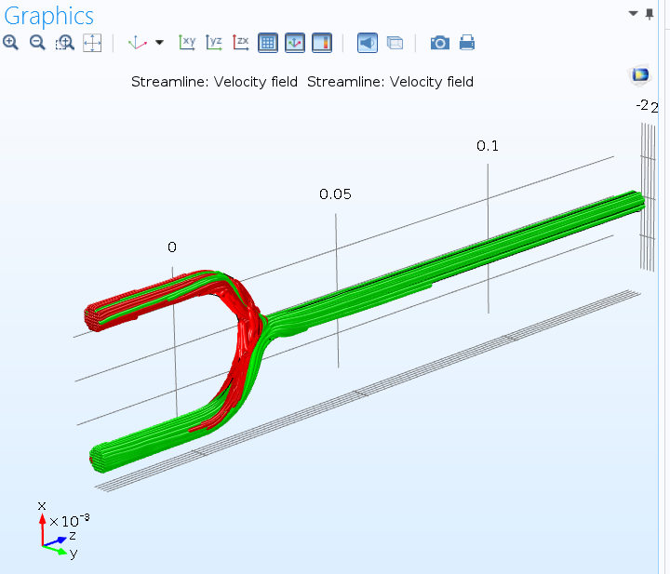Click the Zoom Out magnifier icon
This screenshot has height=574, width=670.
(x=38, y=43)
